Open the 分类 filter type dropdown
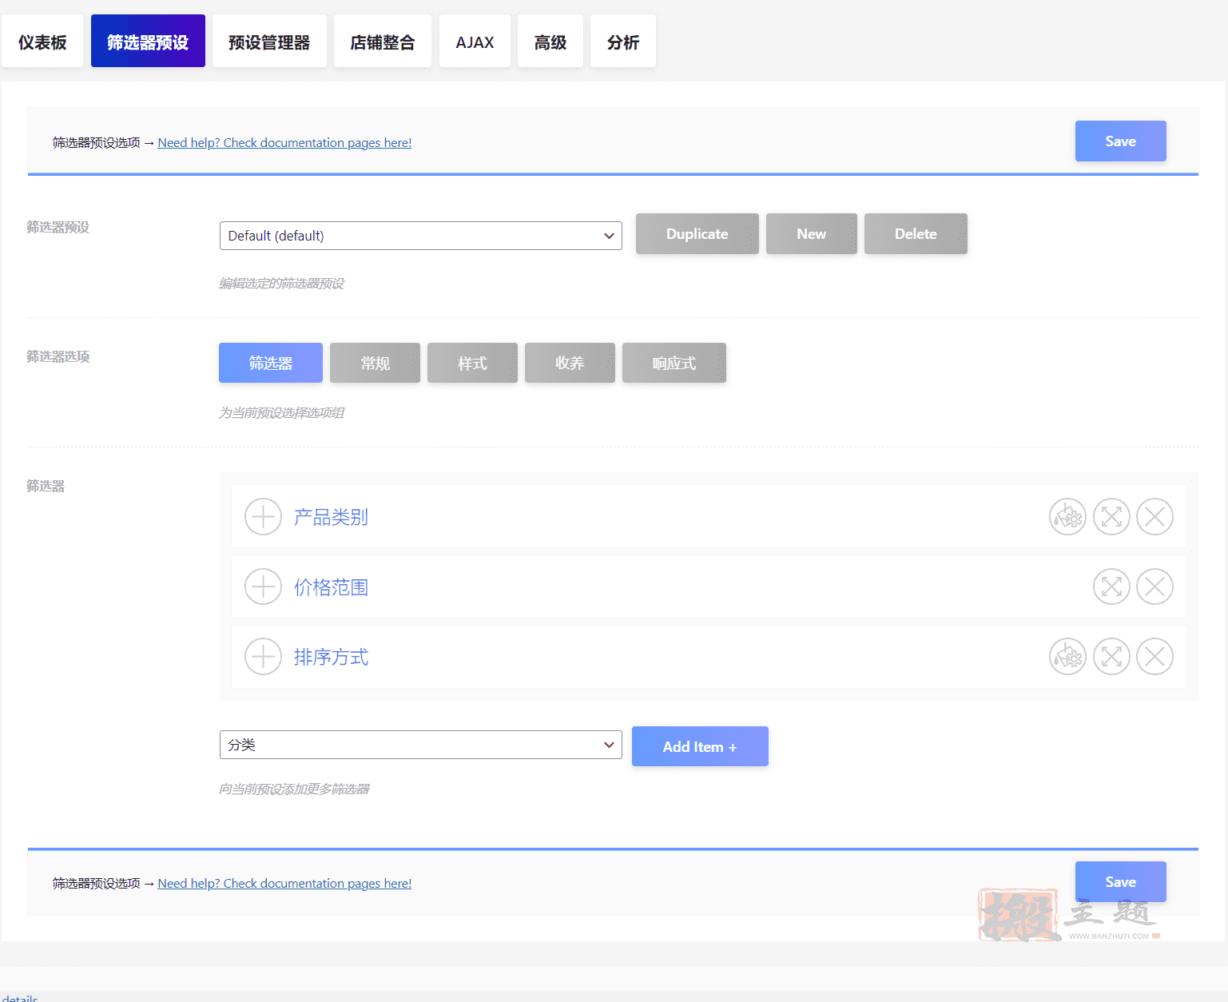Image resolution: width=1228 pixels, height=1002 pixels. (421, 745)
